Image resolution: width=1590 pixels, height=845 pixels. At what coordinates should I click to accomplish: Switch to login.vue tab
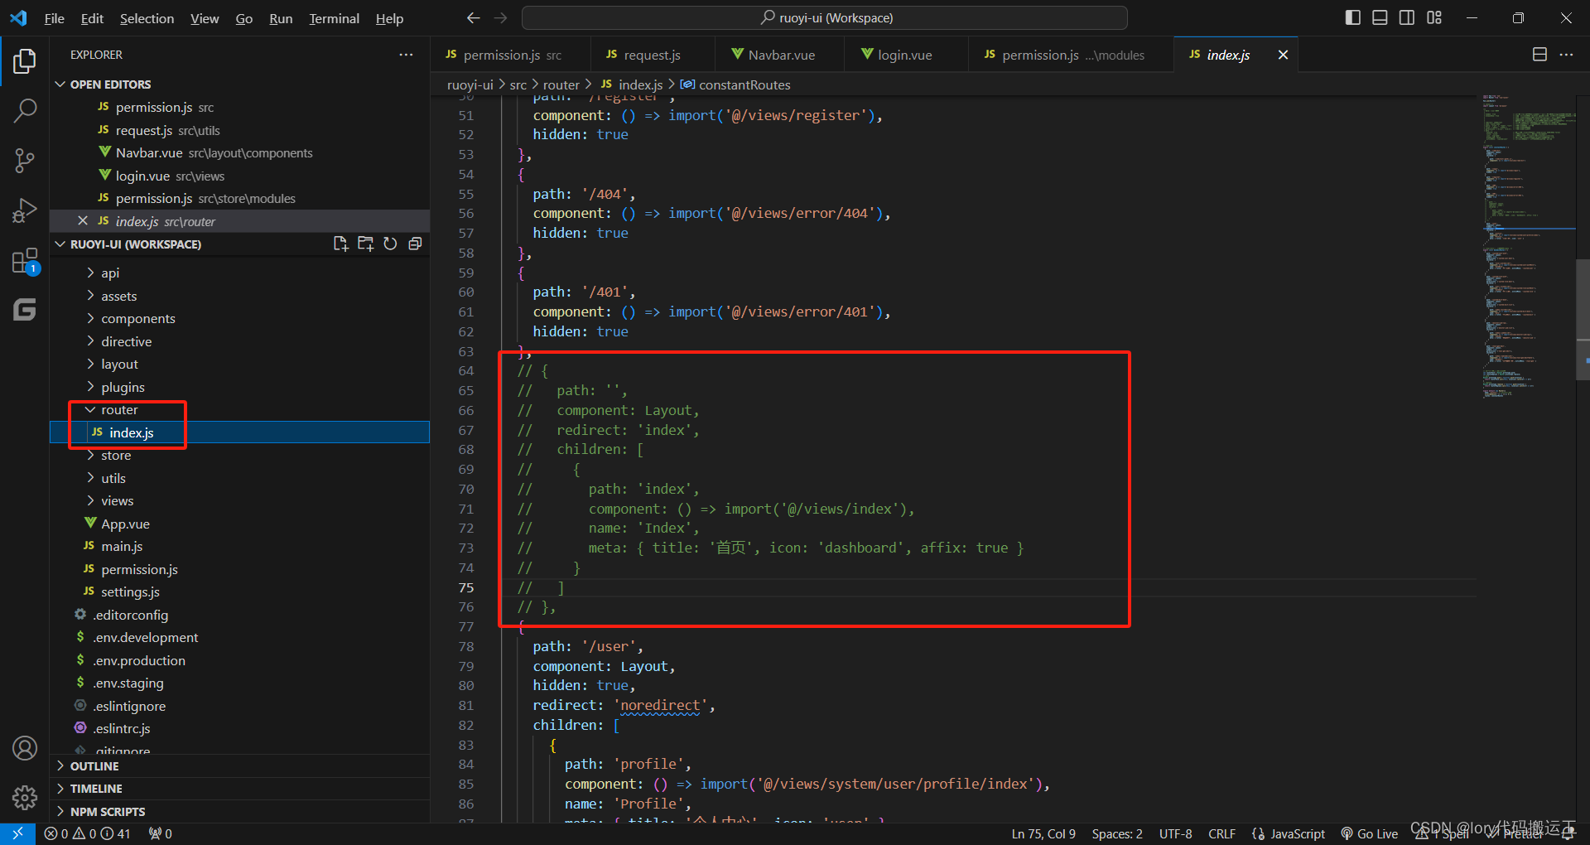pos(904,55)
